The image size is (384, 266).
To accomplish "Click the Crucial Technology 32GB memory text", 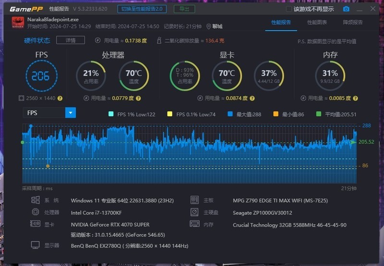I will point(289,225).
